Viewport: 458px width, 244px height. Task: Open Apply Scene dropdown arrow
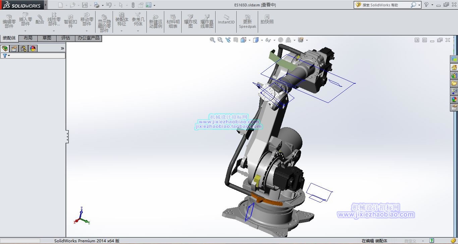click(294, 40)
